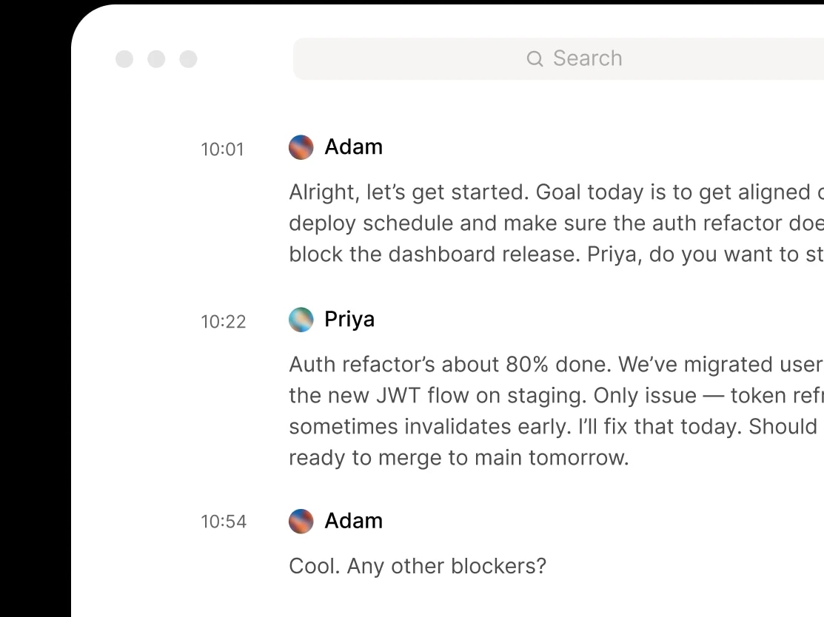Click Adam's avatar next to the 10:54 message

tap(301, 522)
